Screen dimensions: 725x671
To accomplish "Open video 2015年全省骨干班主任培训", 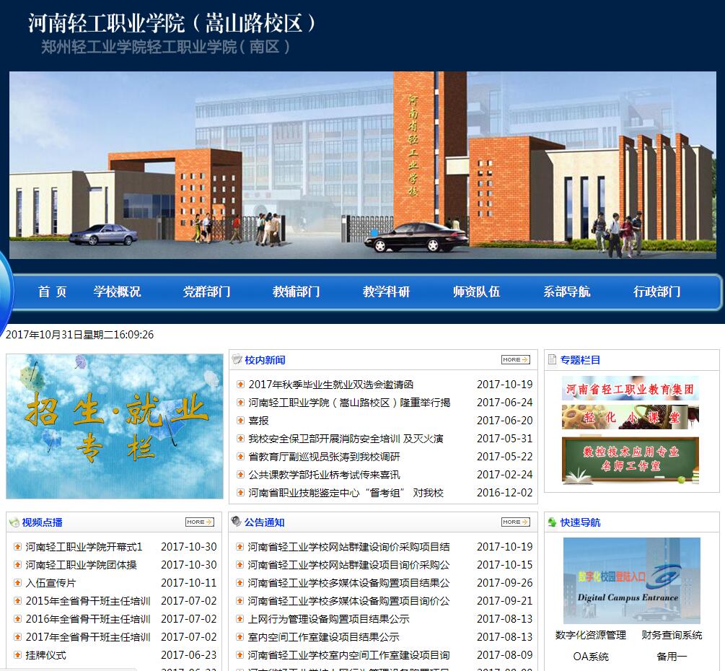I will point(88,601).
